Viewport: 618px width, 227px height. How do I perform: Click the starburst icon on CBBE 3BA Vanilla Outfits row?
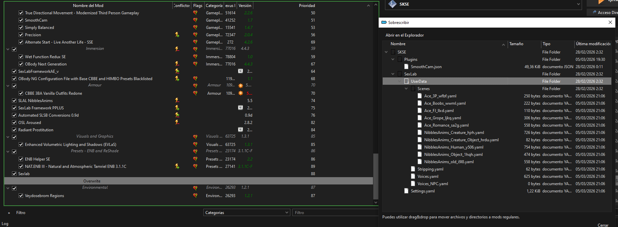tap(241, 93)
